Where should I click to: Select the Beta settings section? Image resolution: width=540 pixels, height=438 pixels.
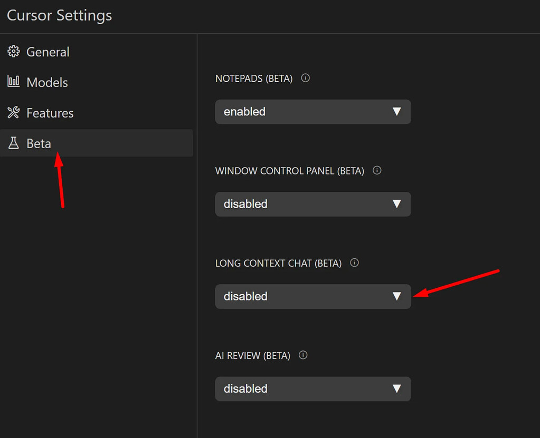[x=39, y=143]
